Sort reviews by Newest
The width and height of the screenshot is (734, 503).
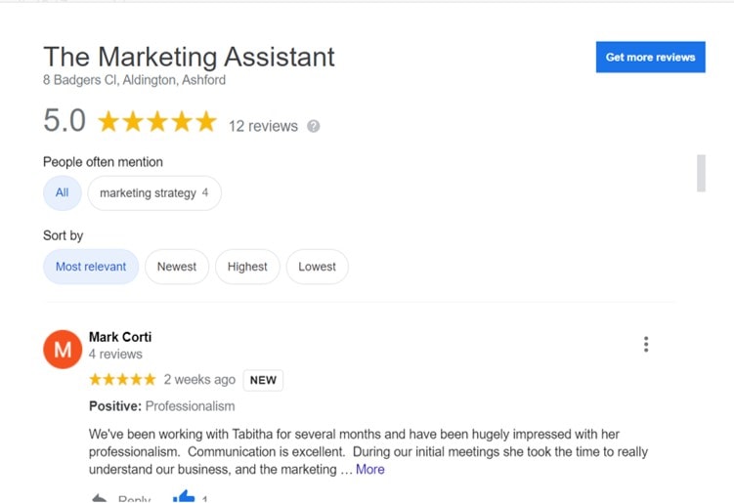pos(177,267)
